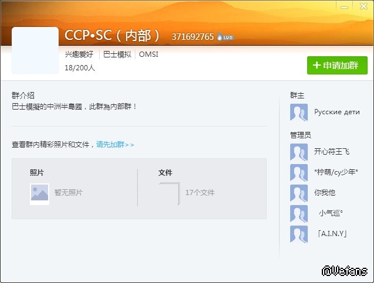Viewport: 374px width, 283px height.
Task: Select the 兴趣爱好 category tag
Action: point(79,54)
